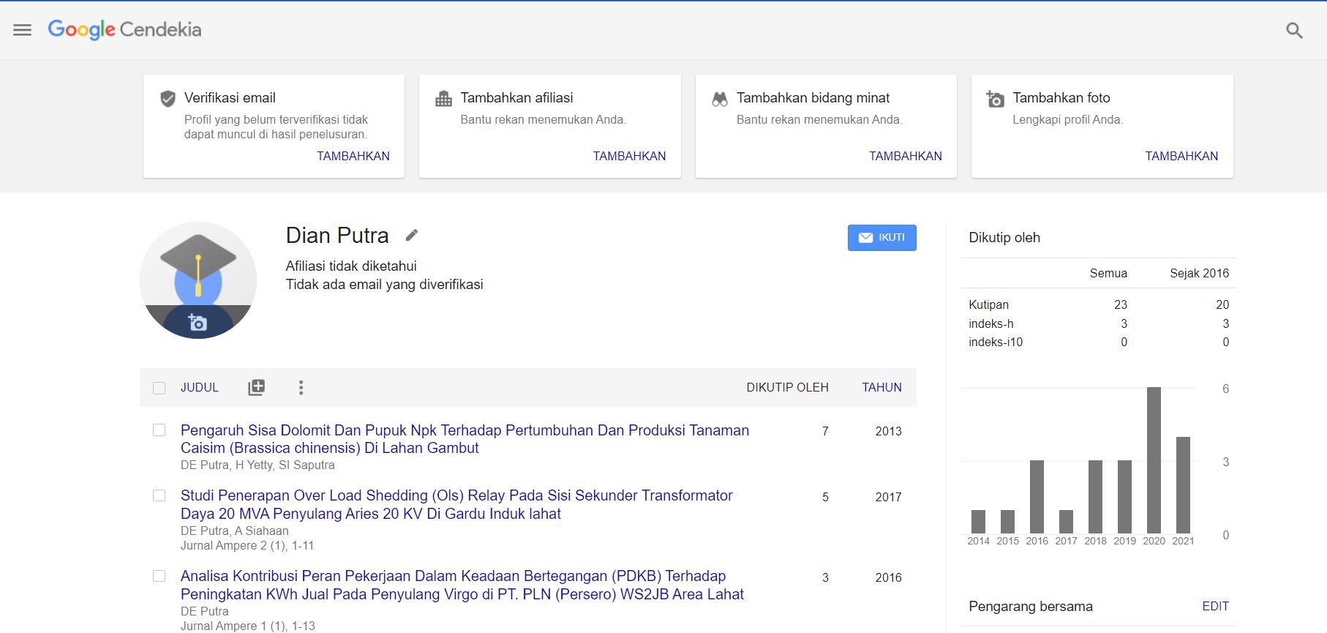Check the Pengaruh Sisa Dolomit article checkbox
Viewport: 1327px width, 633px height.
(159, 430)
